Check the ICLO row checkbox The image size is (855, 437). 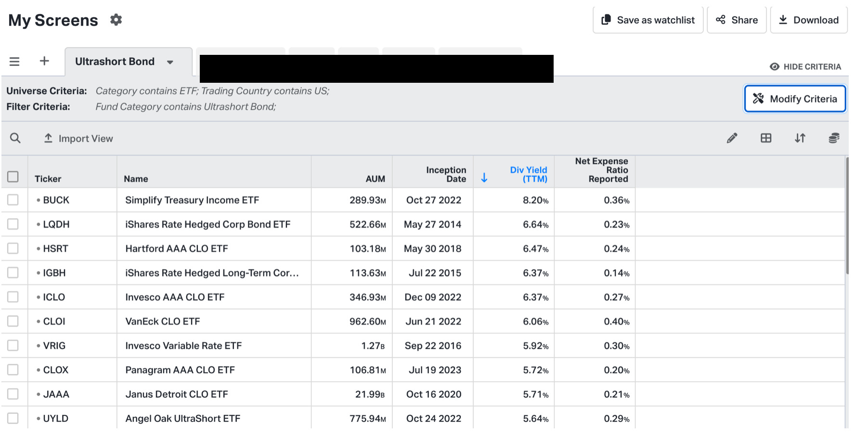[x=13, y=297]
